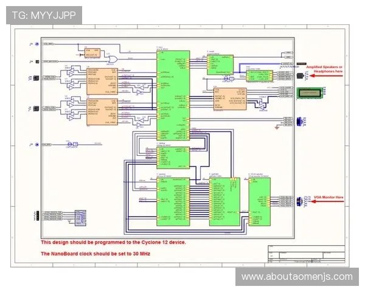Image resolution: width=365 pixels, height=292 pixels.
Task: Select the green LCD display component
Action: pyautogui.click(x=311, y=92)
